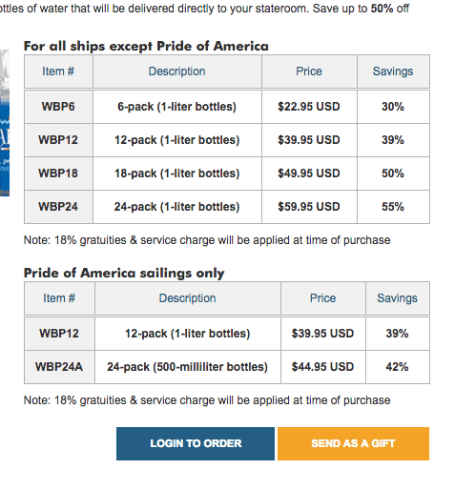Viewport: 455px width, 490px height.
Task: Click the 42% savings cell
Action: pos(398,367)
